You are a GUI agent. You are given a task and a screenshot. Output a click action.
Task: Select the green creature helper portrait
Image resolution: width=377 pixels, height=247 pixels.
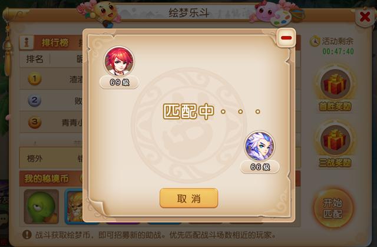(41, 206)
